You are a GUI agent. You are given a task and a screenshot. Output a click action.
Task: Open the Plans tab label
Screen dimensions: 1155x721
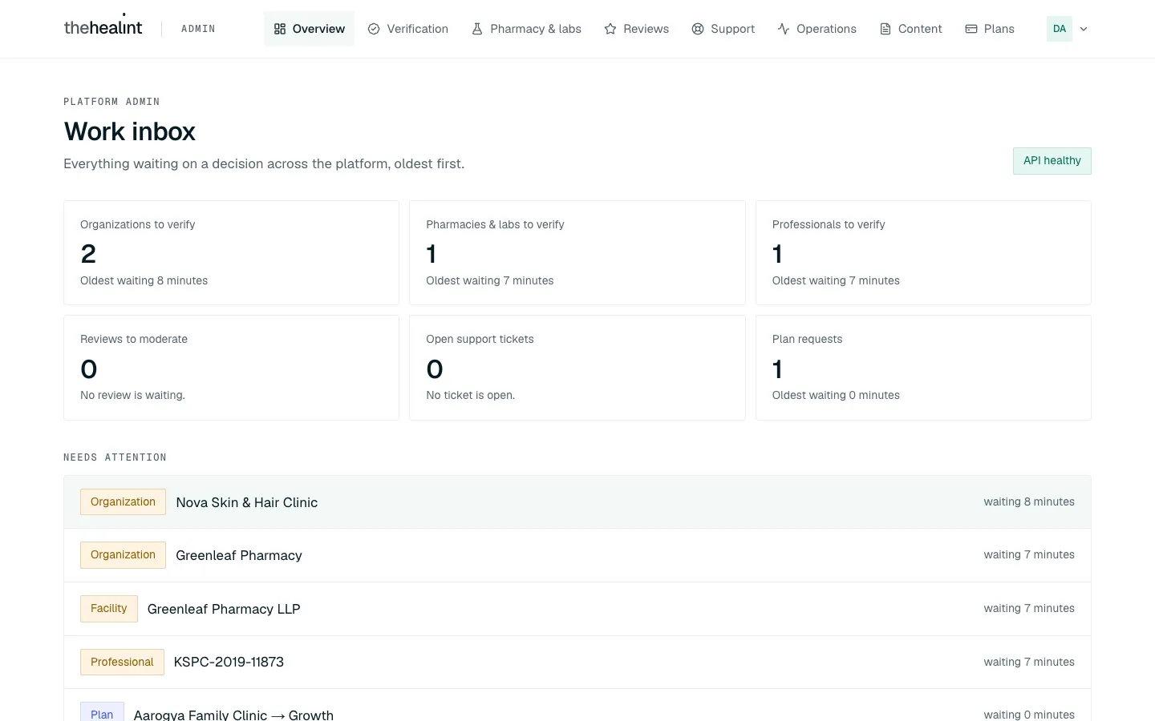(999, 29)
